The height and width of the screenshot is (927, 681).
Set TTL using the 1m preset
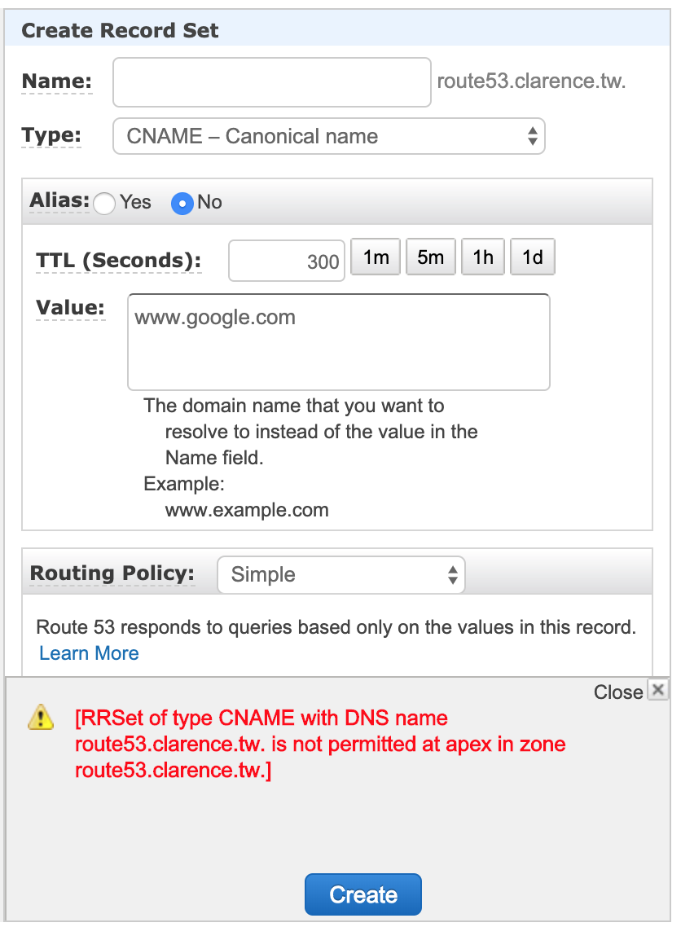(x=375, y=257)
